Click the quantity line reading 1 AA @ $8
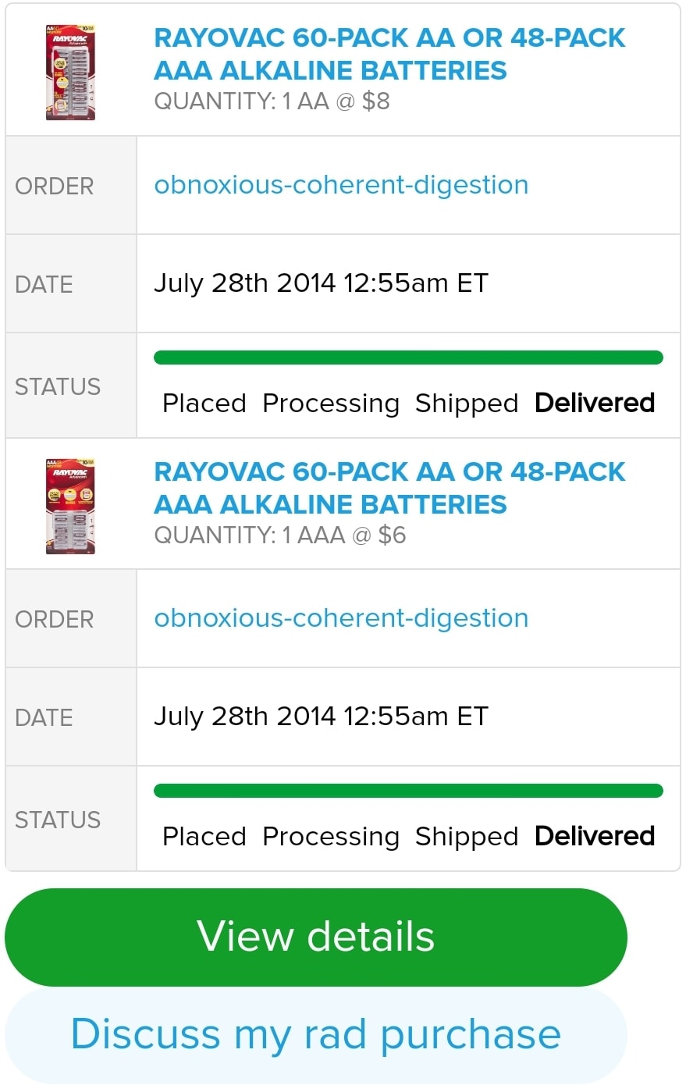This screenshot has width=686, height=1085. coord(272,101)
